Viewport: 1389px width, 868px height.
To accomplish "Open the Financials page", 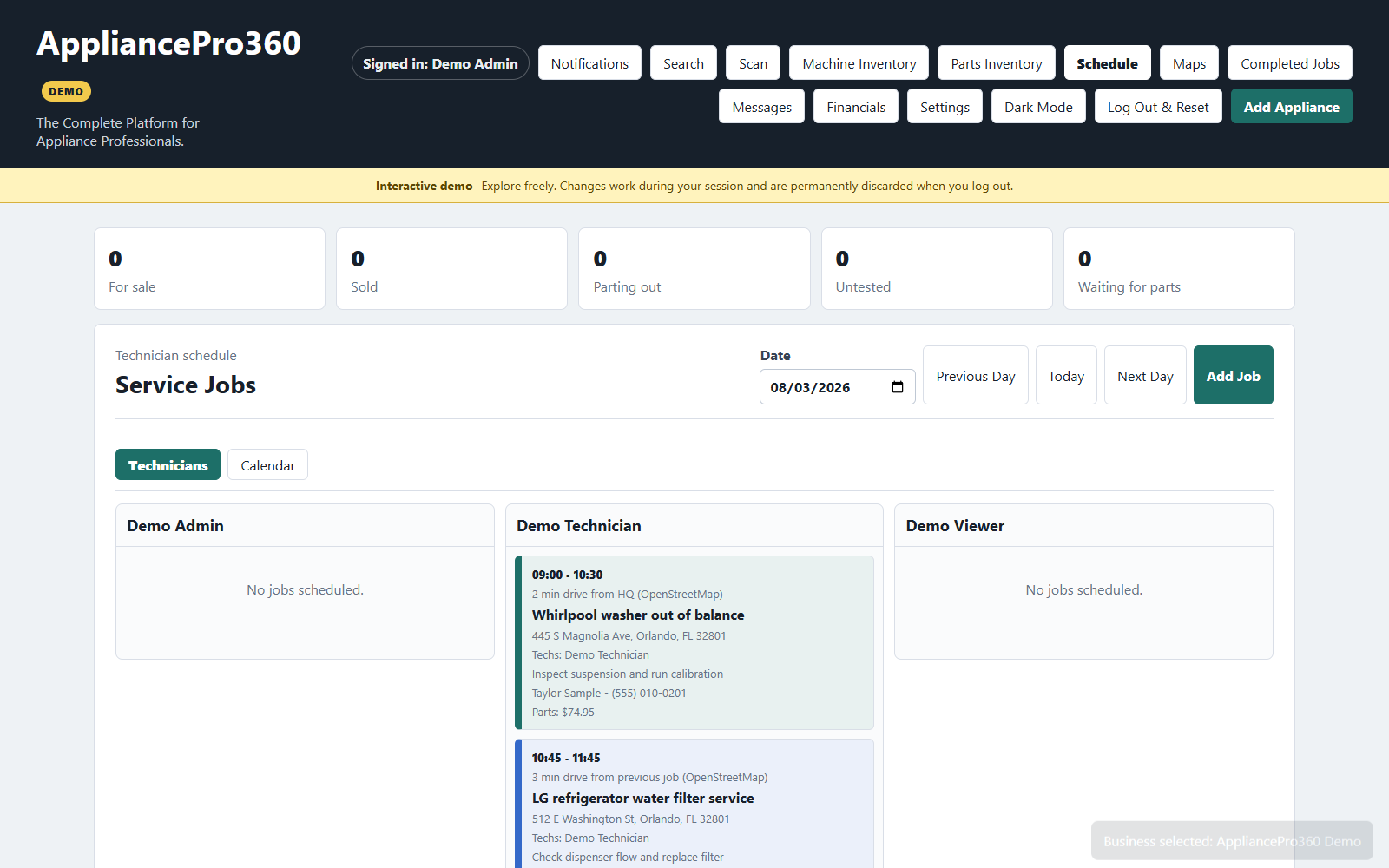I will pyautogui.click(x=856, y=107).
